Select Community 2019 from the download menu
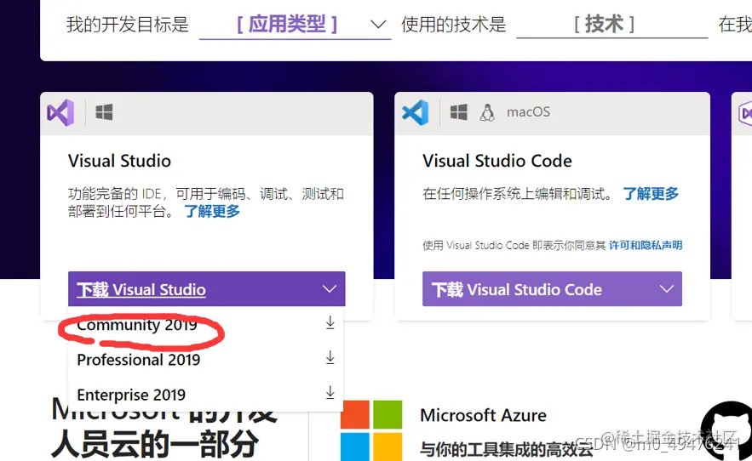The image size is (752, 461). coord(206,324)
